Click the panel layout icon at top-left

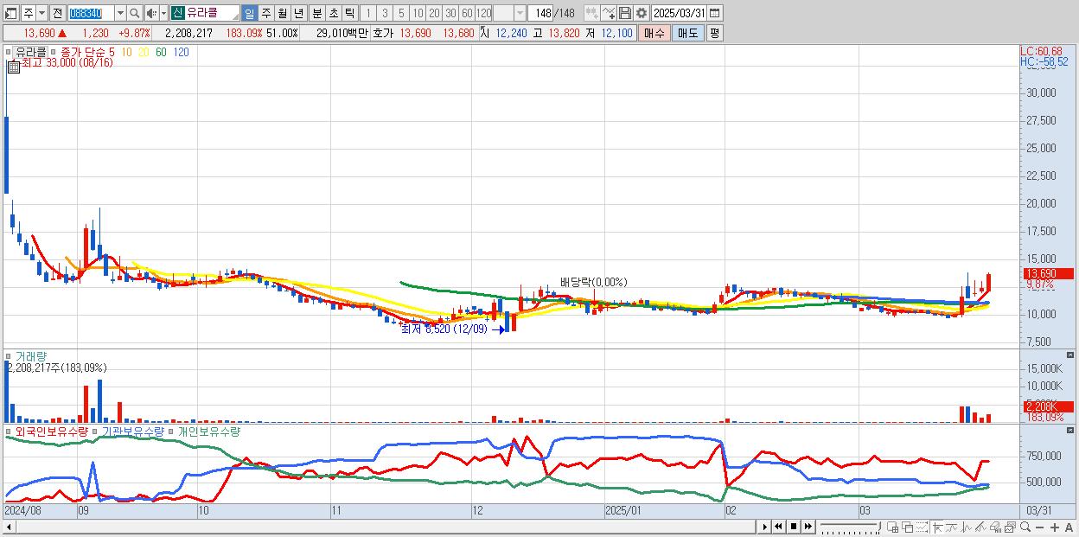click(11, 14)
